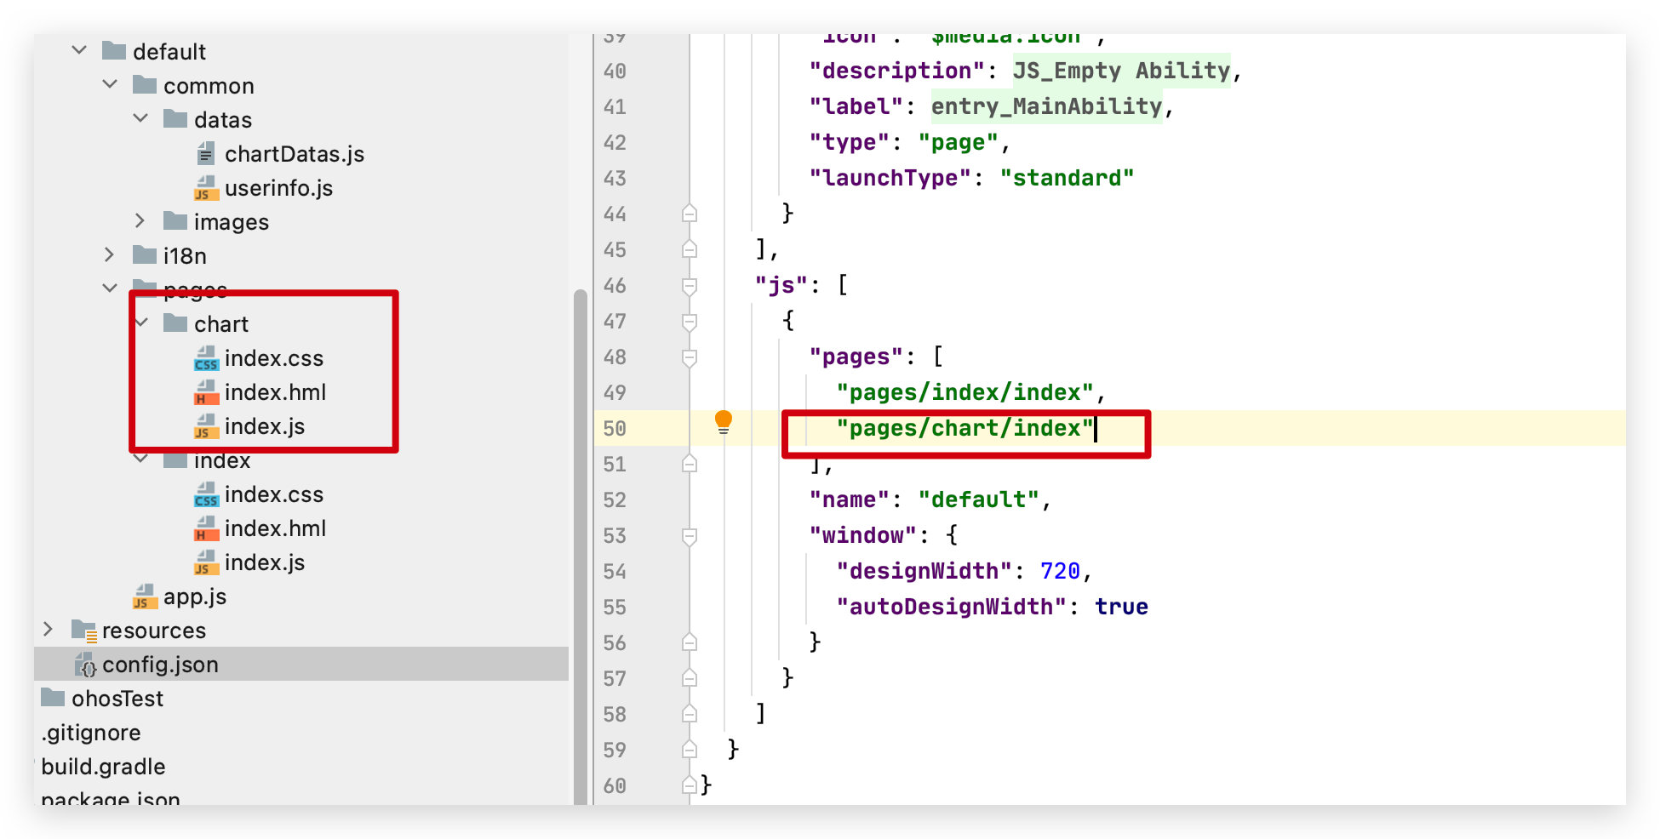Click CSS icon of chart index.css
Viewport: 1660px width, 839px height.
click(x=206, y=357)
